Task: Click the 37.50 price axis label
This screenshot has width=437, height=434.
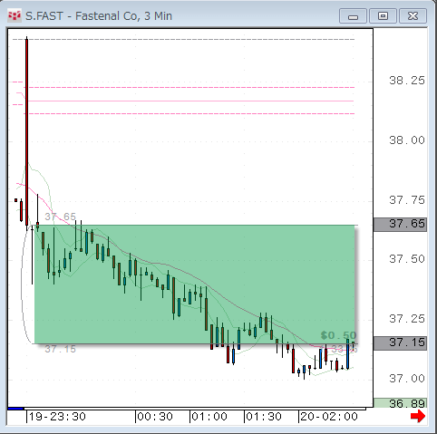Action: click(x=407, y=259)
